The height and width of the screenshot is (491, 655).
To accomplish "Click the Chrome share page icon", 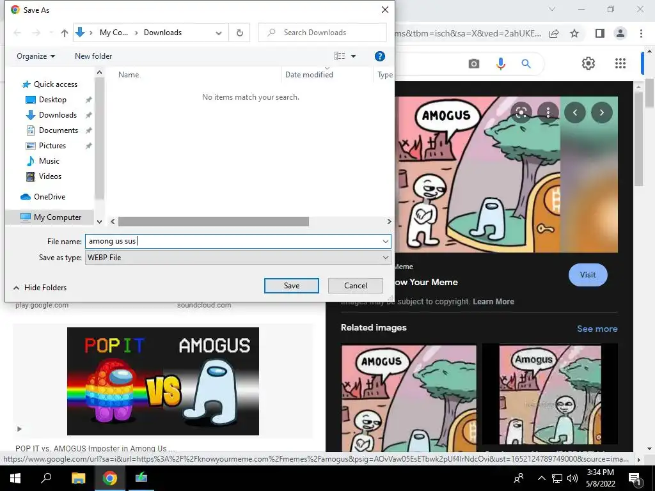I will (x=554, y=33).
